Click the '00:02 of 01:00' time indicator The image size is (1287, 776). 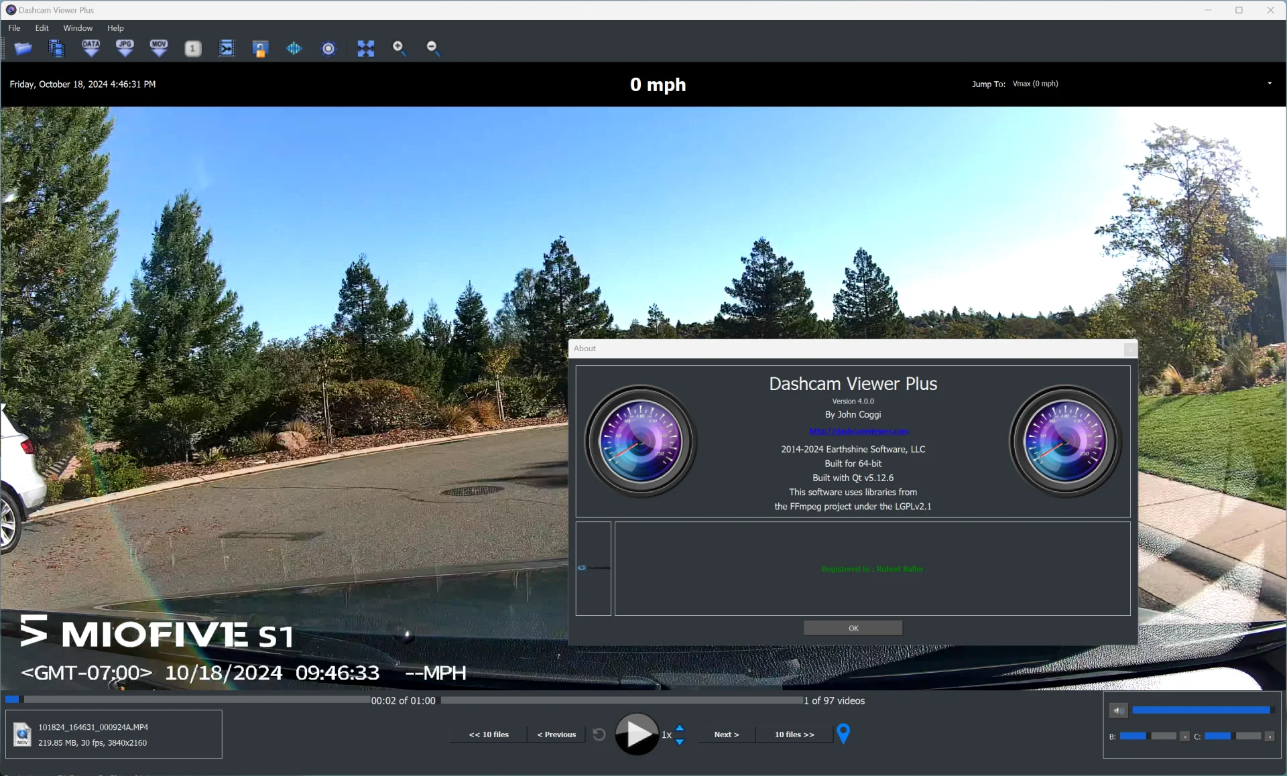[404, 701]
